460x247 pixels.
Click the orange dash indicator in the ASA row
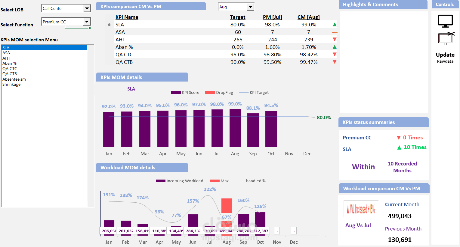point(335,32)
